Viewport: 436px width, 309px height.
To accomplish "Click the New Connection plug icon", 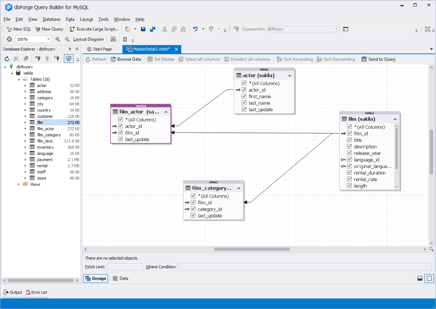I will [38, 59].
